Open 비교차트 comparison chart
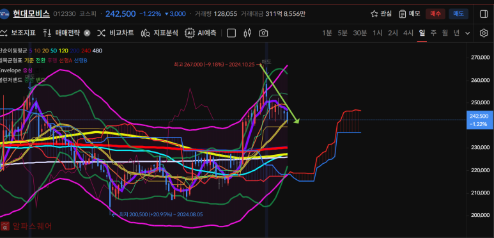This screenshot has width=494, height=238. (x=115, y=33)
